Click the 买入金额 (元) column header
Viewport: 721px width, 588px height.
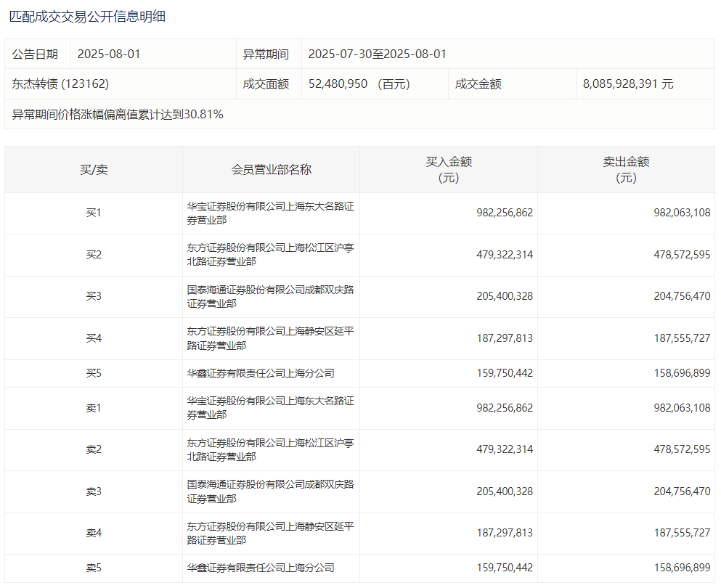click(x=448, y=169)
